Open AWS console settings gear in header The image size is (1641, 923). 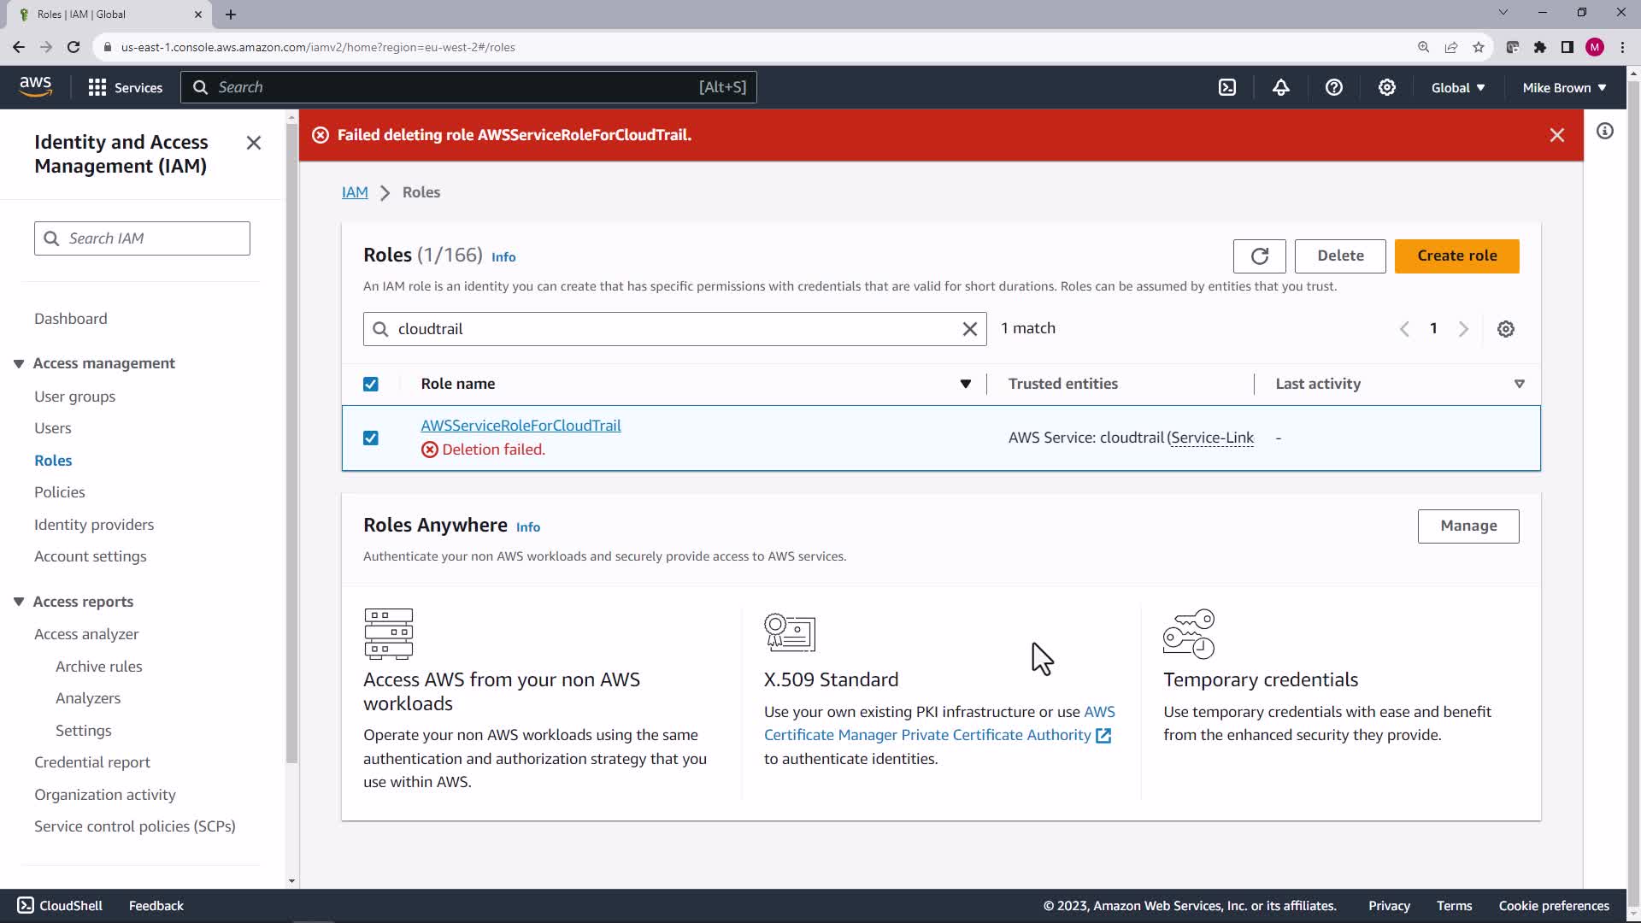[x=1386, y=87]
